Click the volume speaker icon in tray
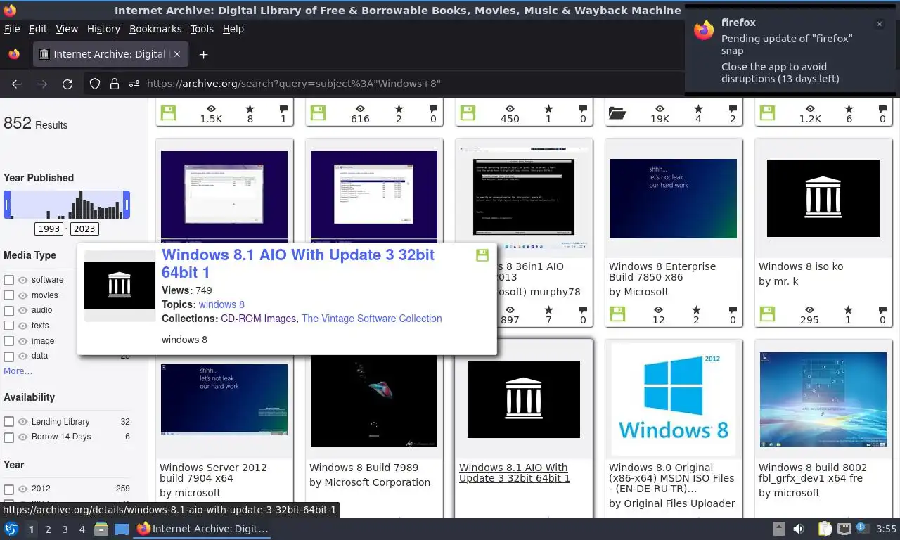900x540 pixels. [x=799, y=529]
